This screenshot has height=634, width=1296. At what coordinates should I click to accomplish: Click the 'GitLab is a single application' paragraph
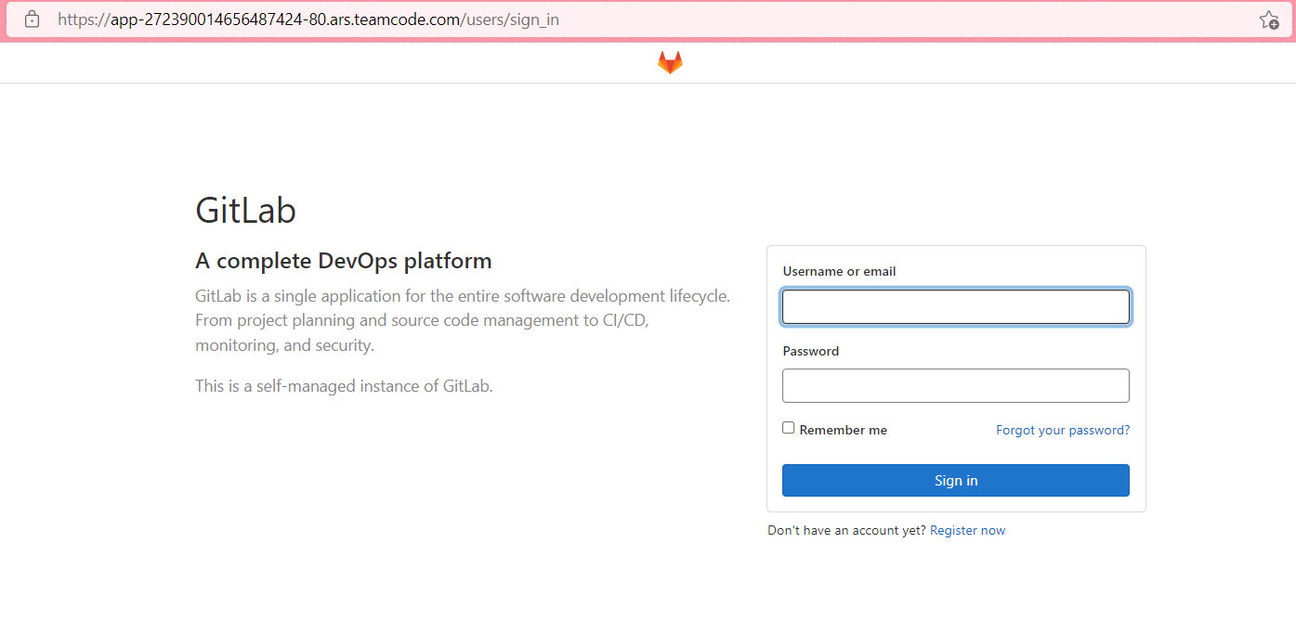[463, 321]
